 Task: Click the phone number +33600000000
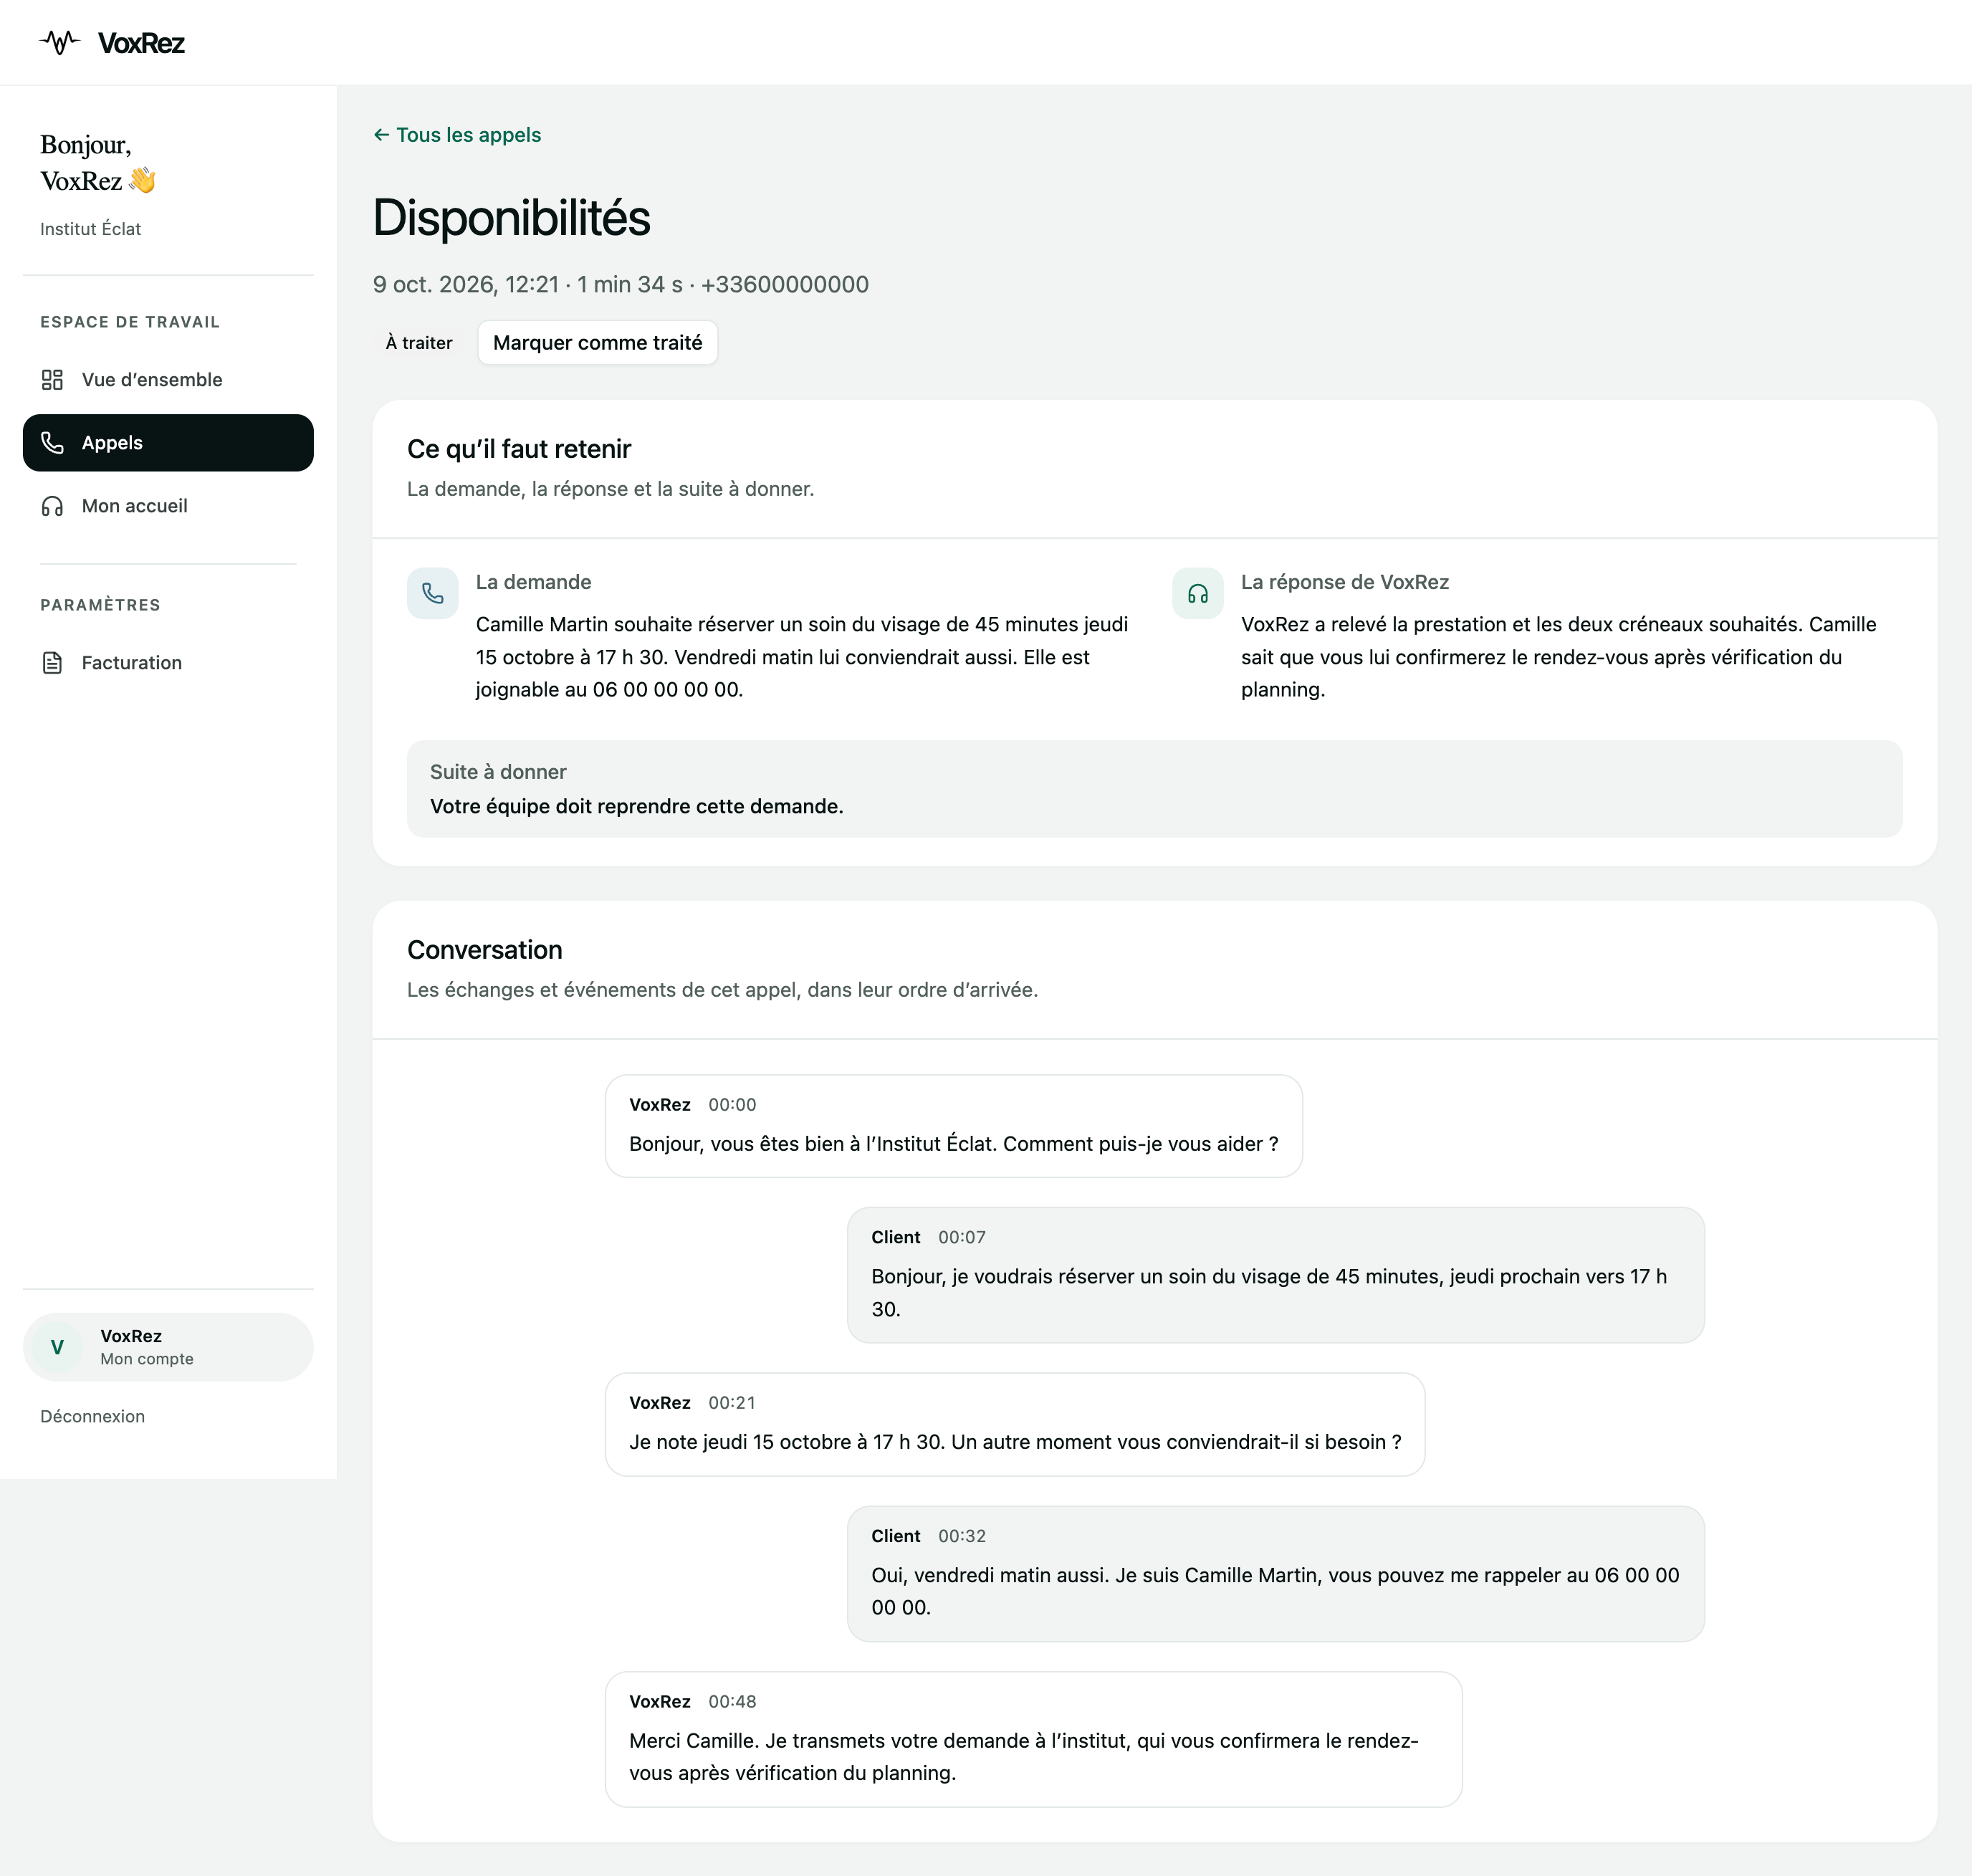(x=785, y=285)
